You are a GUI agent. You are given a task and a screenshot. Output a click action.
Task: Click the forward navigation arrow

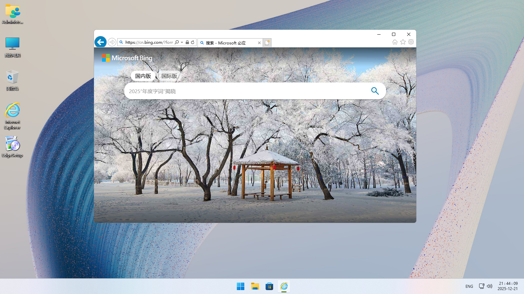point(112,42)
